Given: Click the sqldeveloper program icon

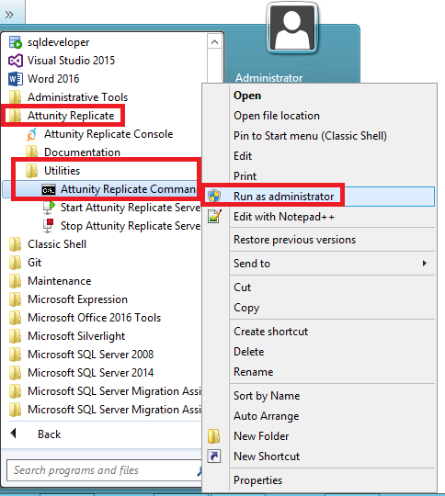Looking at the screenshot, I should click(x=15, y=42).
